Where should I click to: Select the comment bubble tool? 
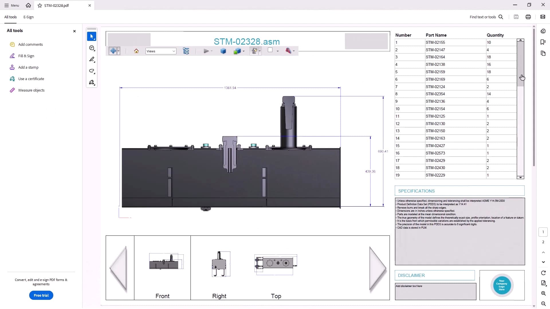tap(92, 48)
